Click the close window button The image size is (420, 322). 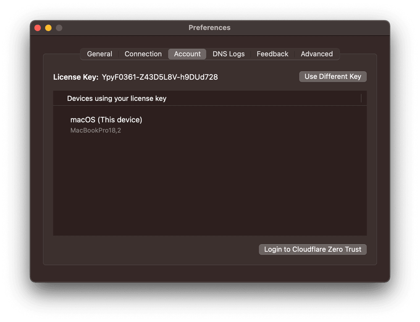click(x=37, y=27)
